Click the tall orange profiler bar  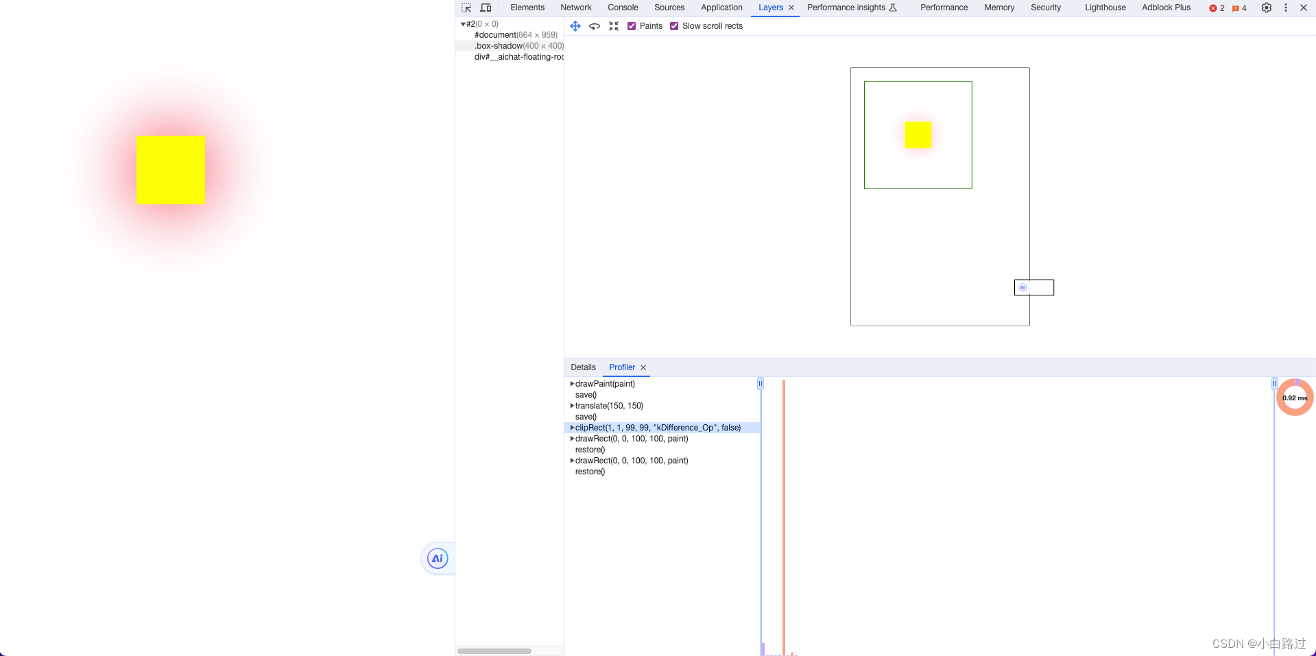click(x=784, y=518)
